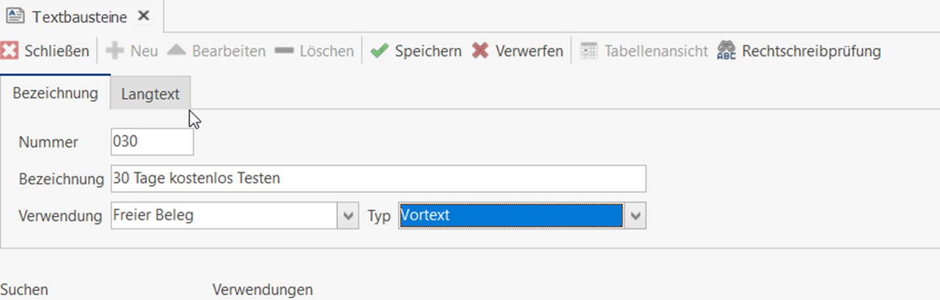Click the Tabellenansicht grid icon
Viewport: 940px width, 300px height.
tap(589, 51)
